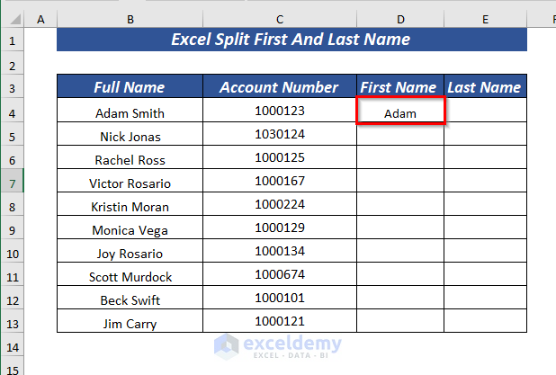Viewport: 556px width, 375px height.
Task: Select the Jim Carry cell
Action: click(x=130, y=322)
